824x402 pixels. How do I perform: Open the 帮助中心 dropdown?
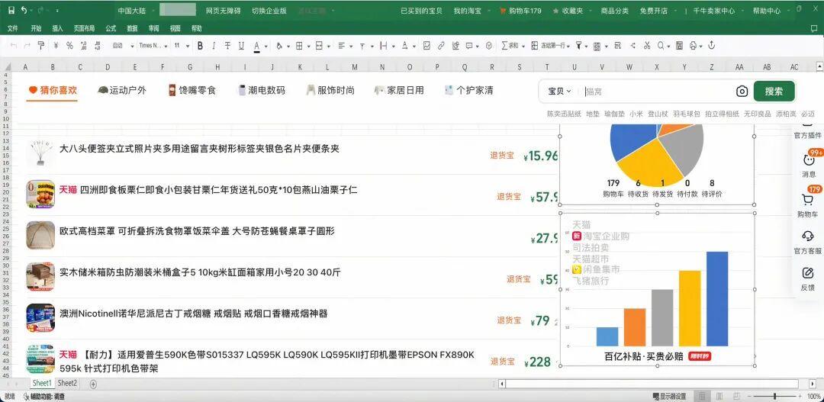(770, 11)
